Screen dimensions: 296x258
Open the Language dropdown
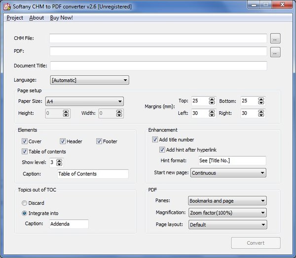tap(89, 80)
